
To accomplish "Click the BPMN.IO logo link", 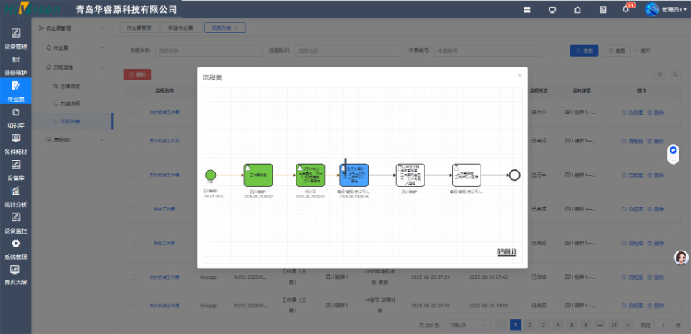I will coord(505,250).
